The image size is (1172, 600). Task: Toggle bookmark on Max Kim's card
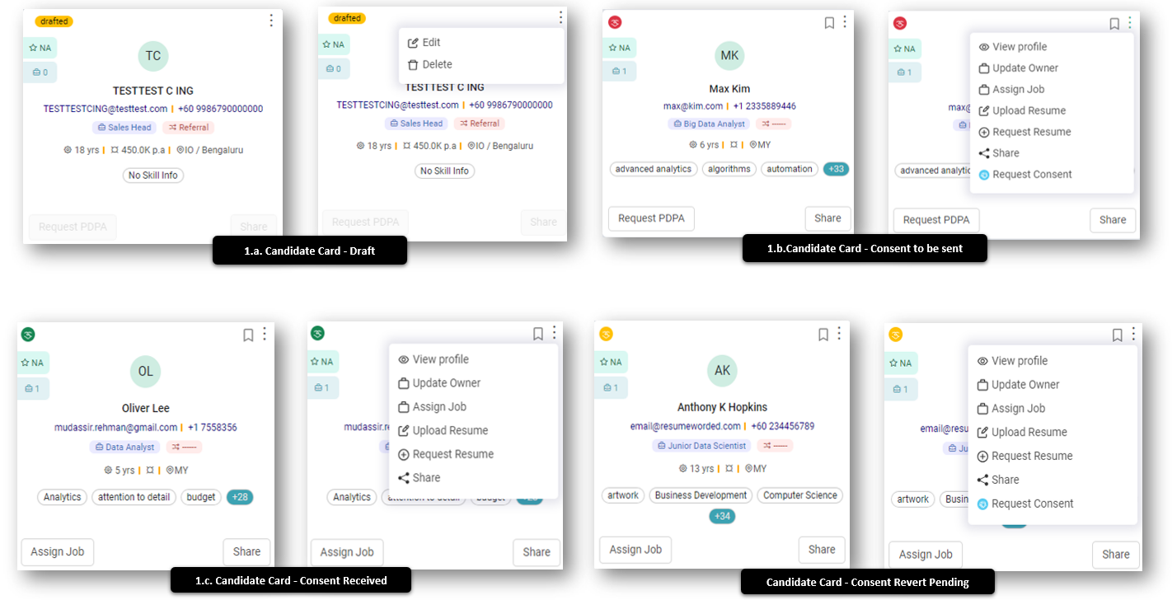pyautogui.click(x=829, y=23)
